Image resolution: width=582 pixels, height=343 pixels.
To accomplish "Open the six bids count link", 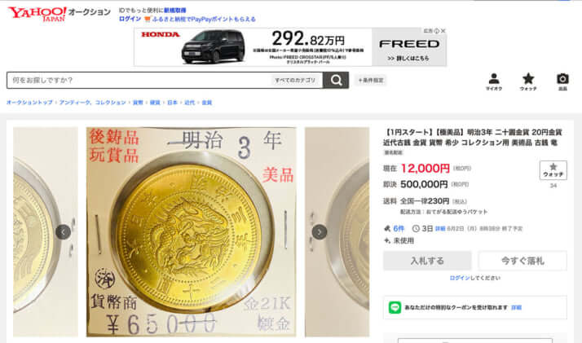I will click(x=399, y=228).
